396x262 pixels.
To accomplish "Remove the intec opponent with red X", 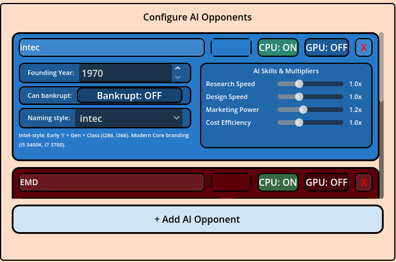I will pyautogui.click(x=363, y=47).
